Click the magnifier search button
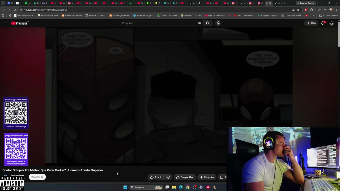Image resolution: width=340 pixels, height=191 pixels. (x=208, y=23)
